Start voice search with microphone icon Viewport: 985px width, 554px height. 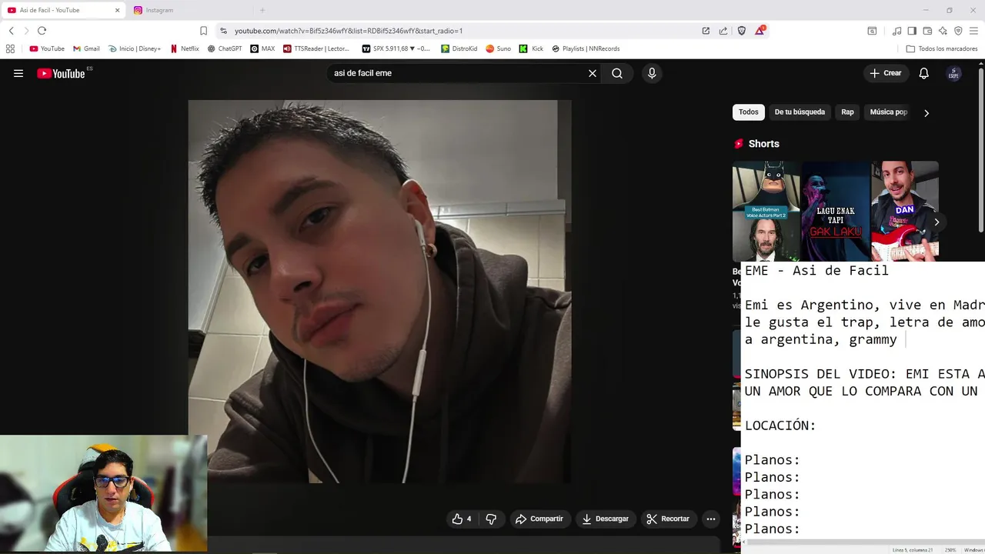coord(652,73)
